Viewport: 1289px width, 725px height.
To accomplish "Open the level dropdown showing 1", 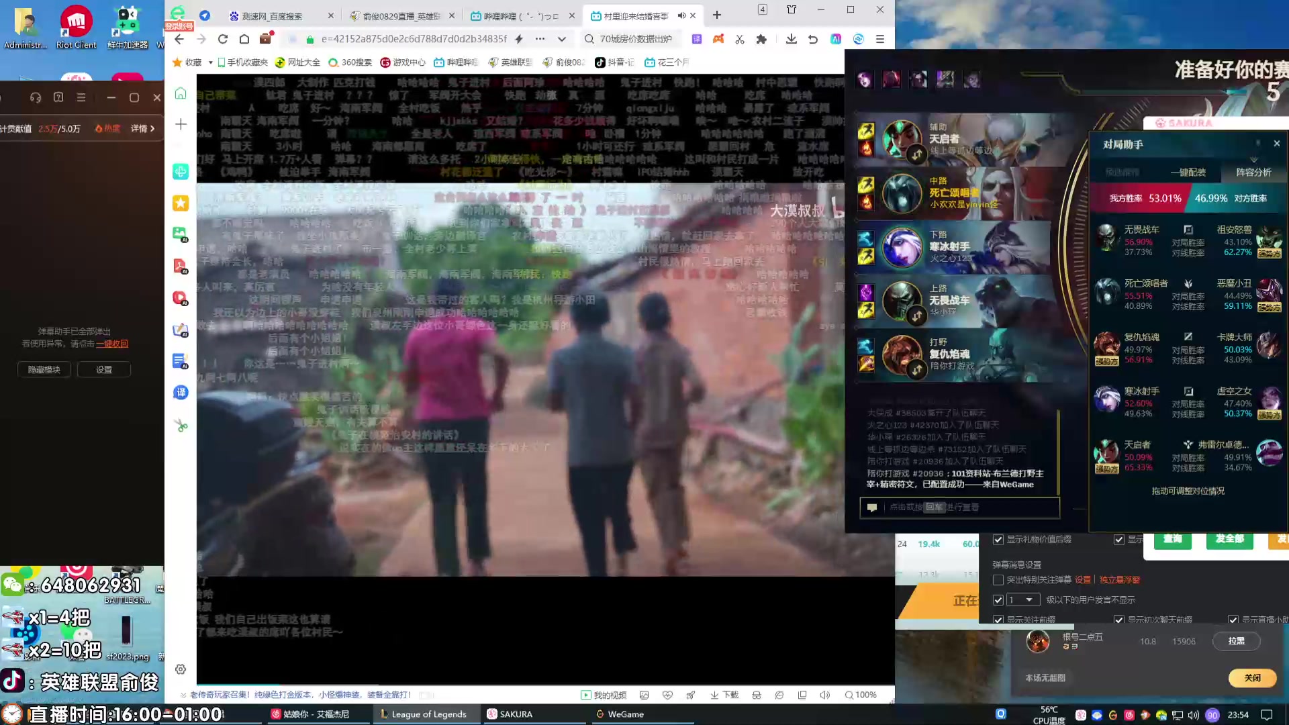I will pos(1022,599).
